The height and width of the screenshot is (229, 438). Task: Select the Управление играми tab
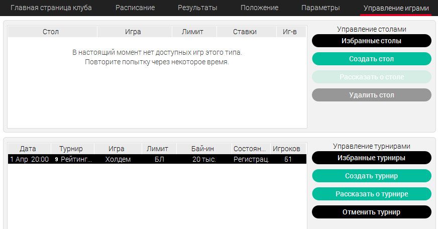tap(396, 8)
